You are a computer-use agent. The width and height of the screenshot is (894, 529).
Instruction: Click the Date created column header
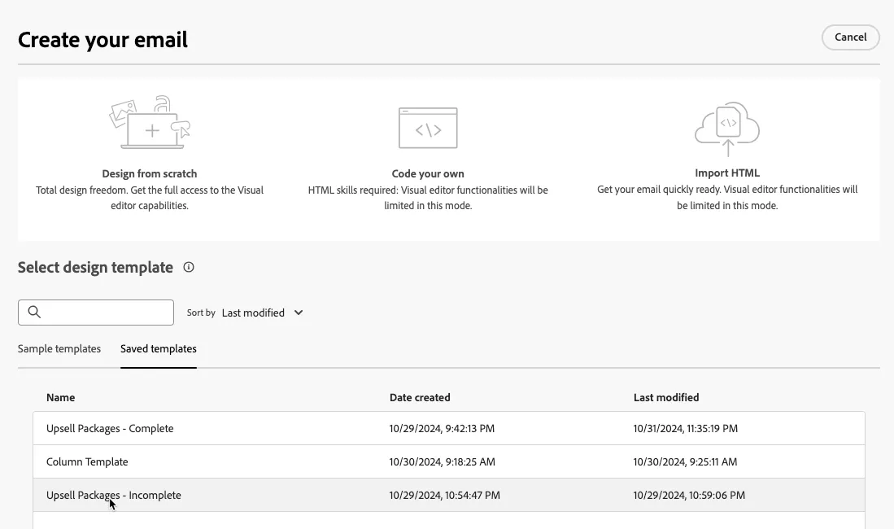pyautogui.click(x=420, y=398)
